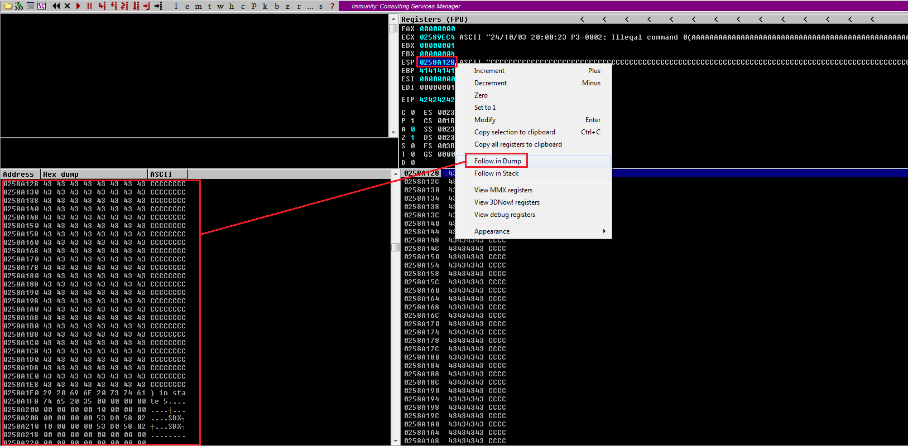Click the open file folder icon
This screenshot has width=908, height=446.
(x=8, y=6)
